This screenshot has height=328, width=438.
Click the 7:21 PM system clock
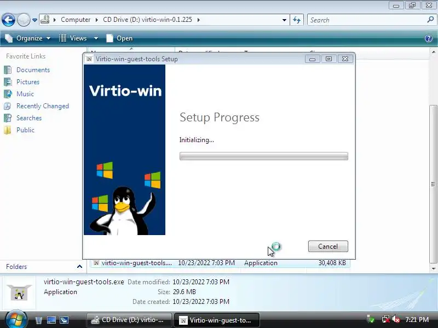(x=417, y=320)
